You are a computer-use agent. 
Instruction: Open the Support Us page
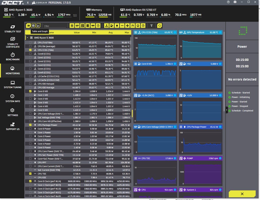13,126
